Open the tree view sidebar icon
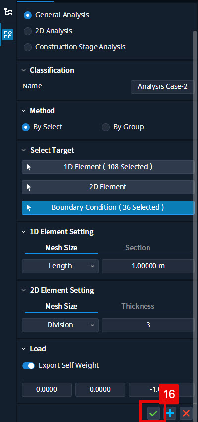The width and height of the screenshot is (198, 422). (x=8, y=12)
